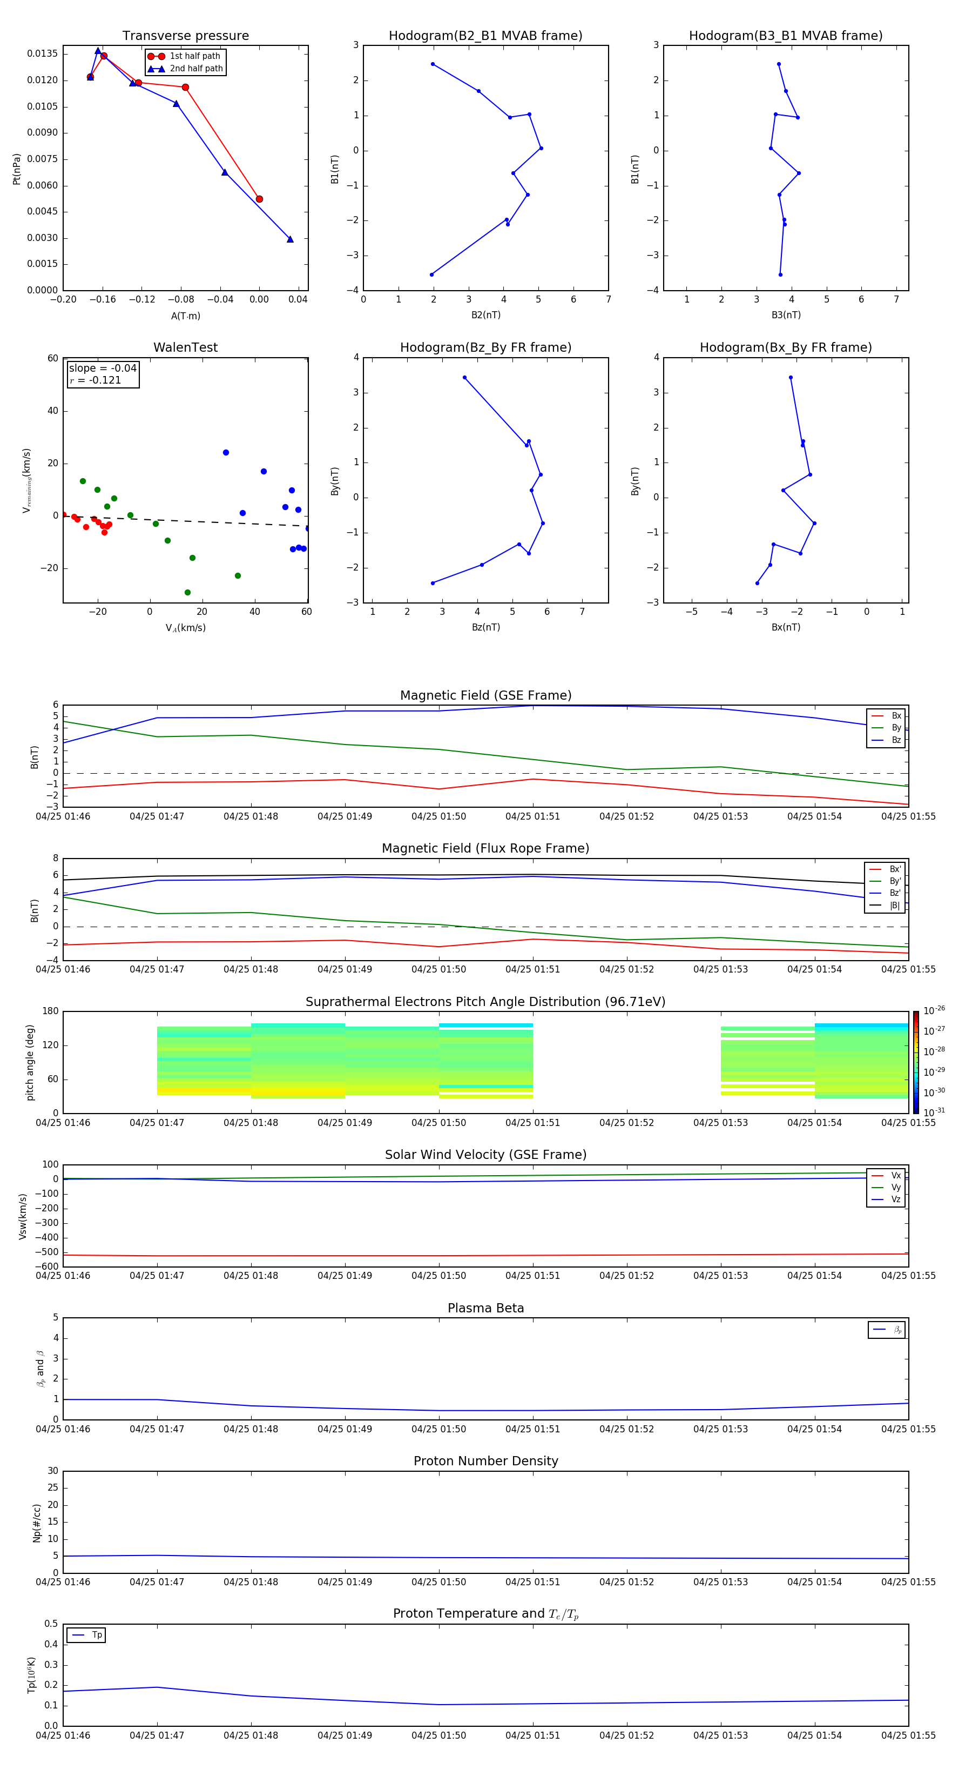The image size is (972, 1783).
Task: Click the "V_A(km/s)" axis label in WalenTest
Action: (x=185, y=628)
